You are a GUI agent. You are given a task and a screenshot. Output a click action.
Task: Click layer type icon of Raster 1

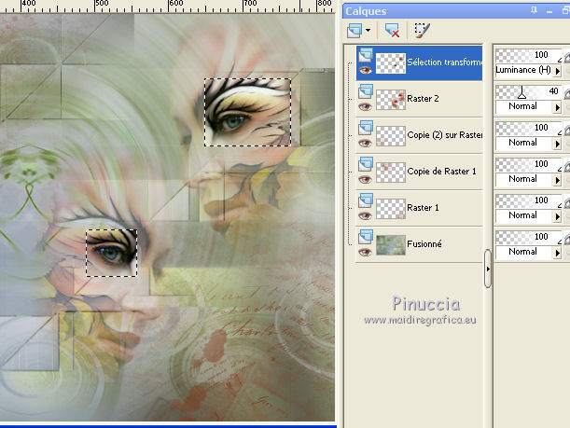click(366, 200)
